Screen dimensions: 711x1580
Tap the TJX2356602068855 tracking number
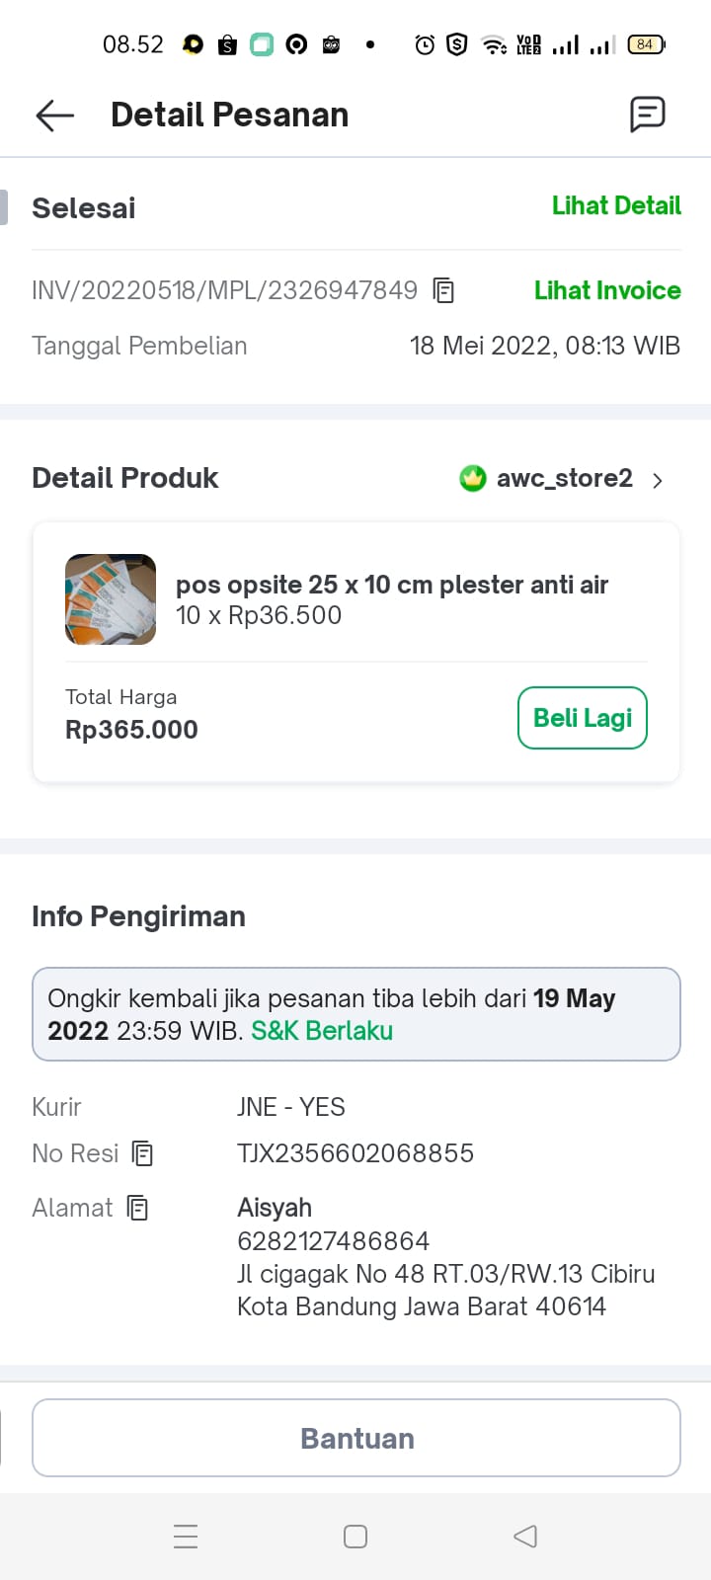click(355, 1153)
